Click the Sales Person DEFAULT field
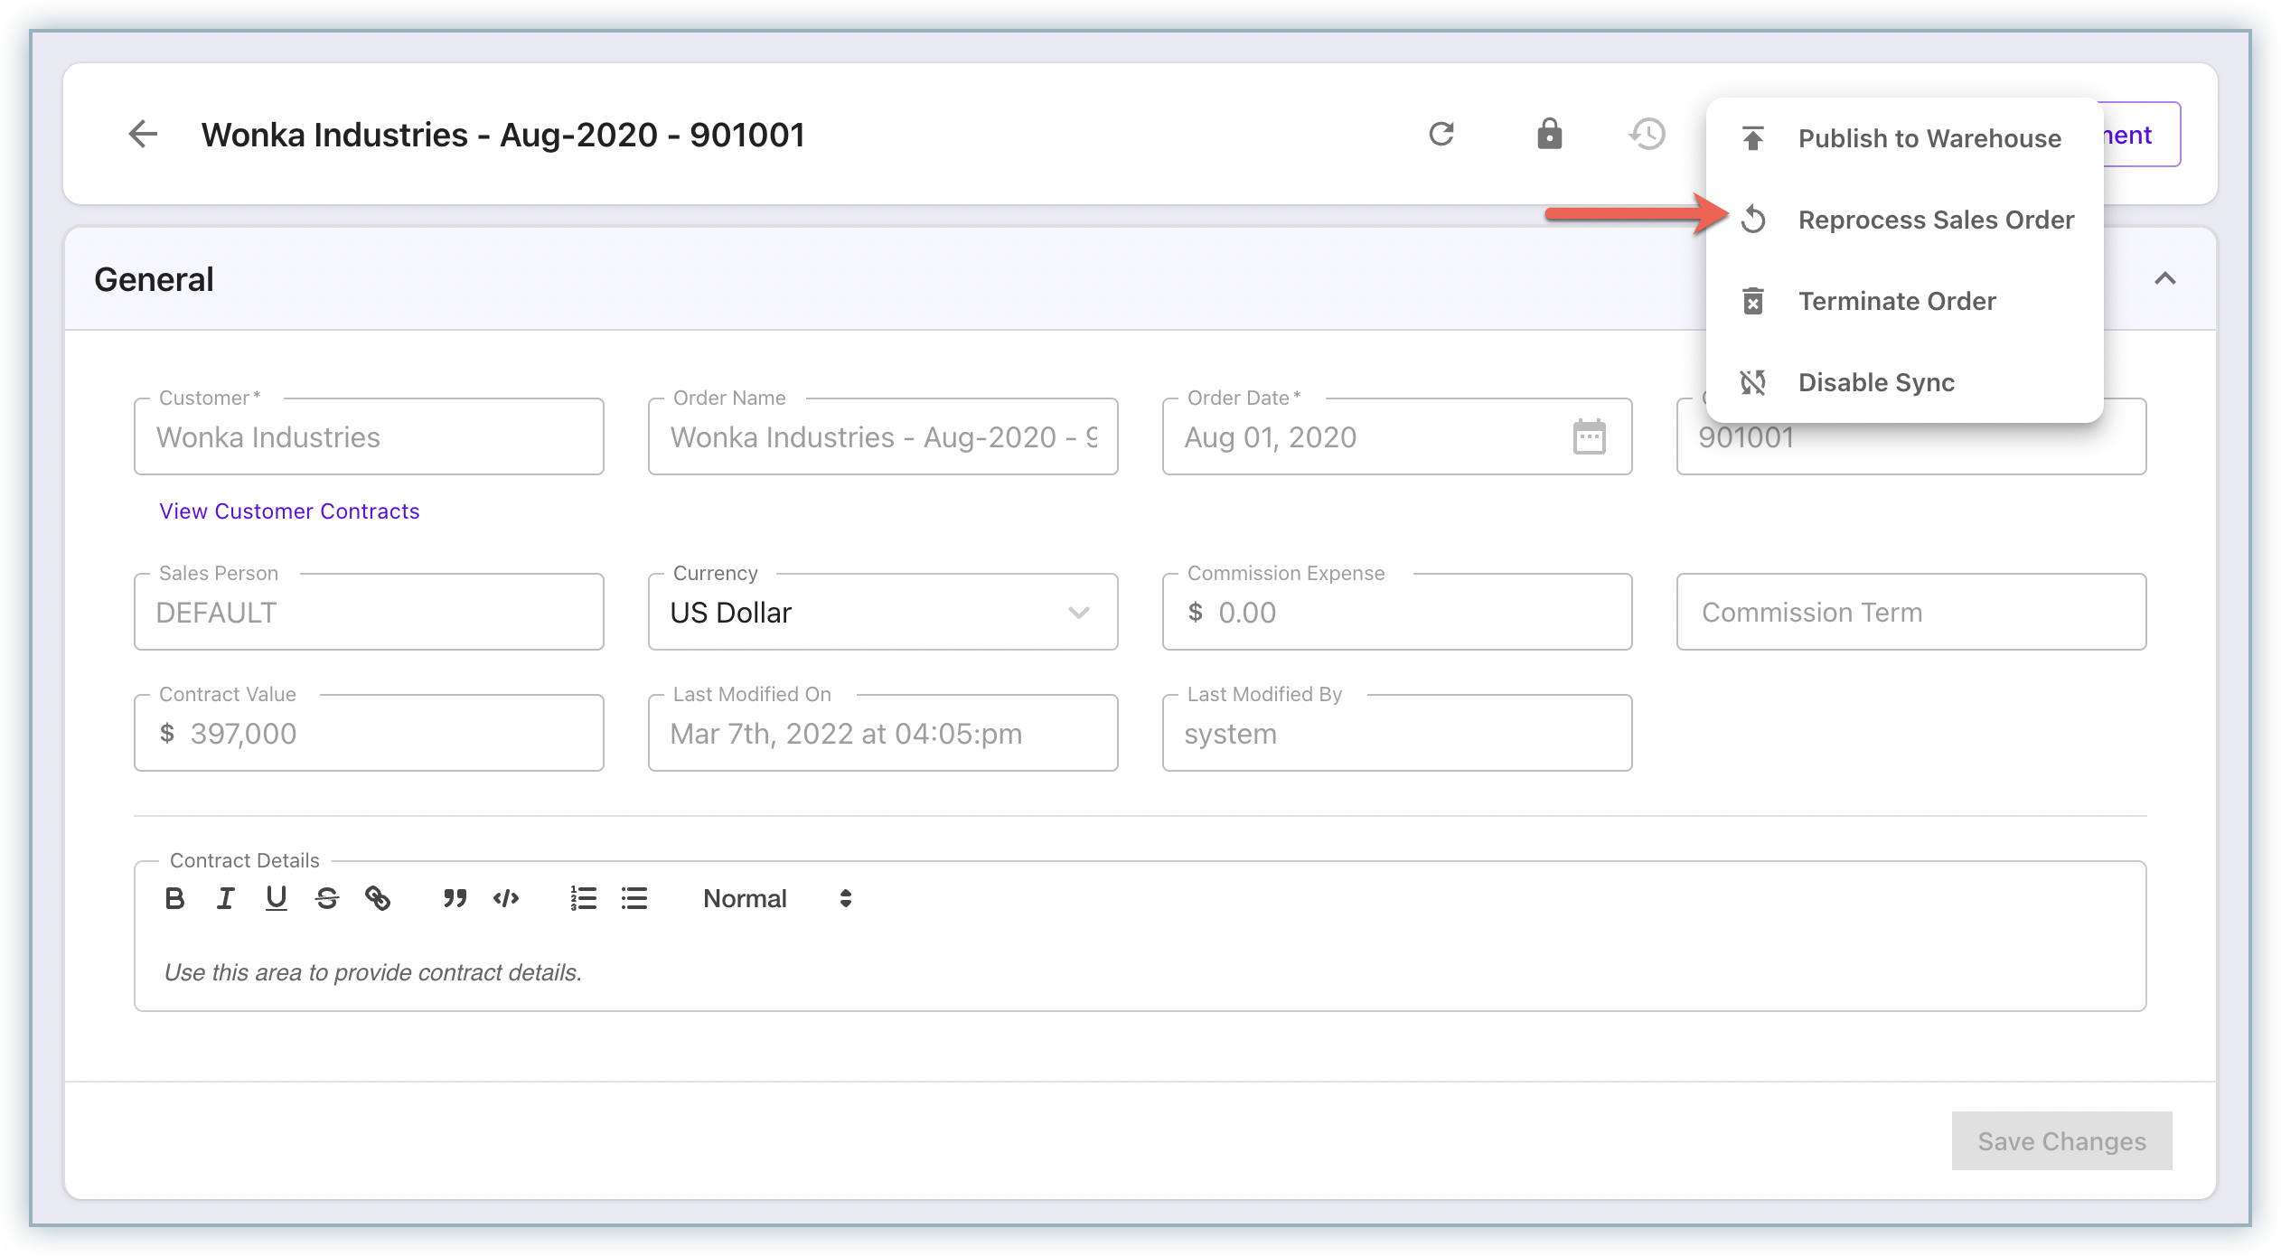This screenshot has width=2281, height=1256. click(369, 612)
